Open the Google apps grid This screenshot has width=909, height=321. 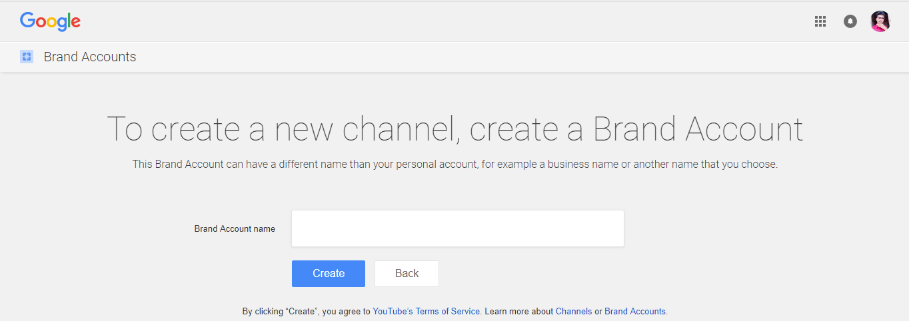point(820,21)
